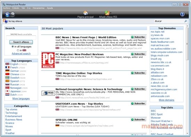Click Añadir eNews RSS icon
This screenshot has width=191, height=137.
107,13
